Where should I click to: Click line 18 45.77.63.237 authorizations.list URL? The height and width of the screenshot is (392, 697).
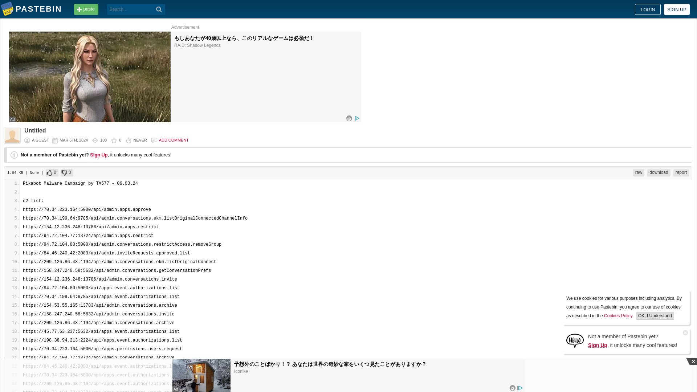click(101, 332)
